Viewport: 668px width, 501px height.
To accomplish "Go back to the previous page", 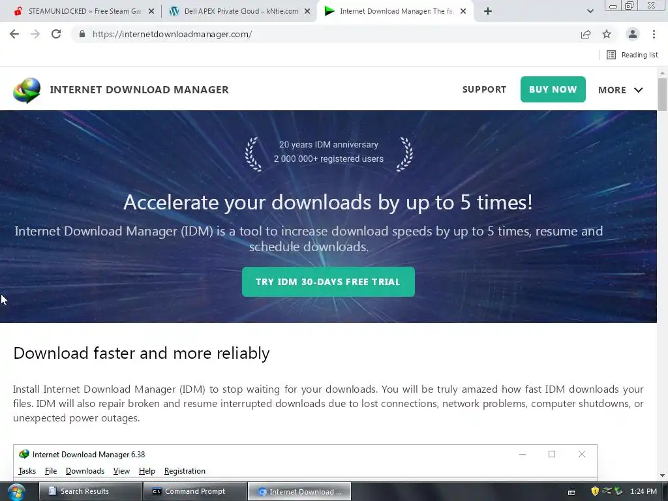I will pos(14,34).
